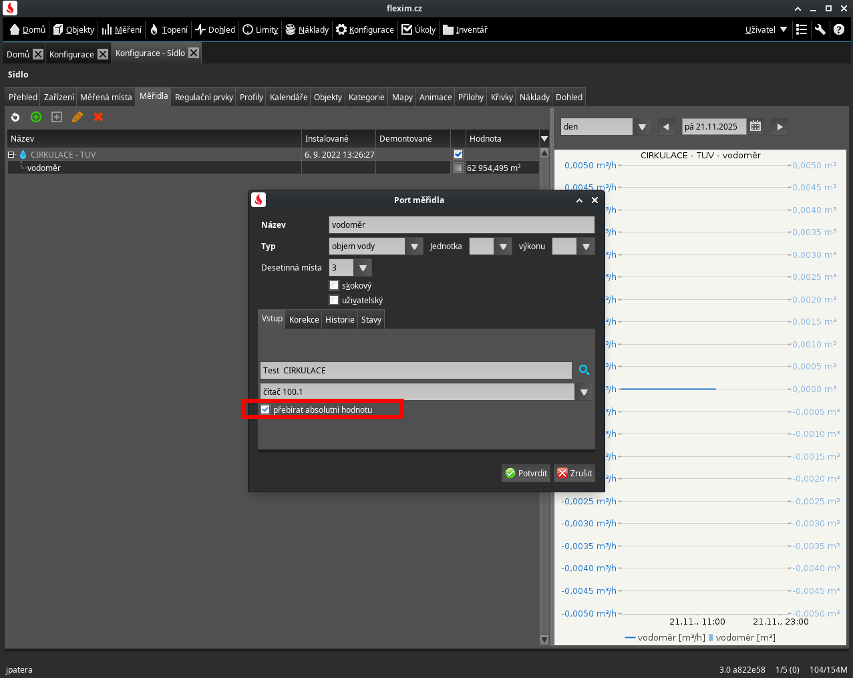This screenshot has height=678, width=853.
Task: Enable the uživatelský checkbox
Action: pos(334,300)
